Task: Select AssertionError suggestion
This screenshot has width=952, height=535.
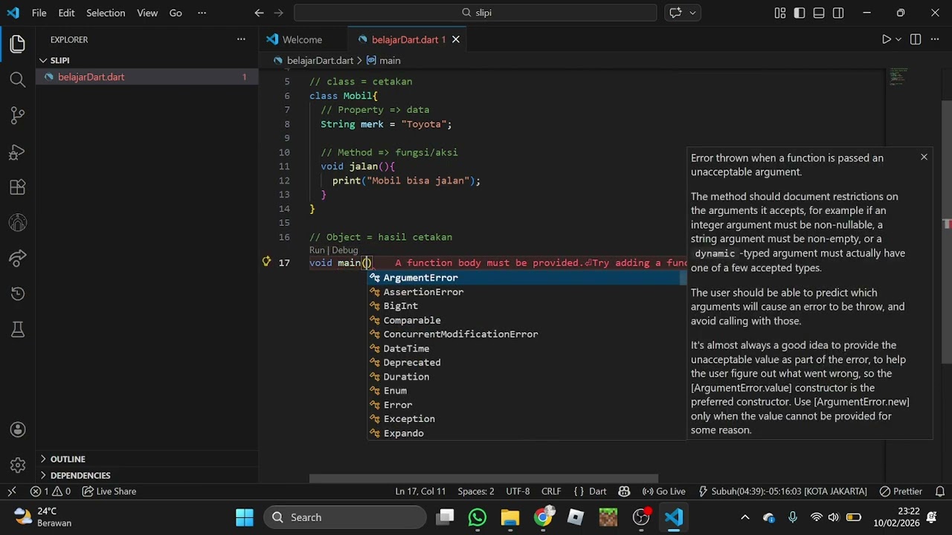Action: click(527, 292)
